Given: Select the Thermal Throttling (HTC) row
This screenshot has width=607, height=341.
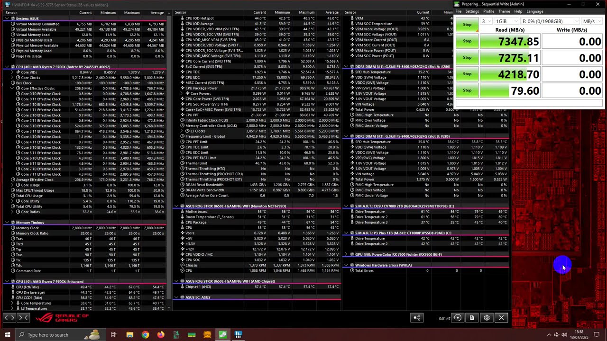Looking at the screenshot, I should (258, 169).
